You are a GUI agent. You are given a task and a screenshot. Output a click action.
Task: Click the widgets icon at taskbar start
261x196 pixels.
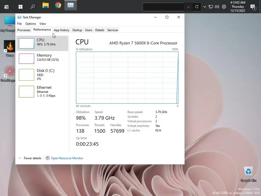coord(6,7)
